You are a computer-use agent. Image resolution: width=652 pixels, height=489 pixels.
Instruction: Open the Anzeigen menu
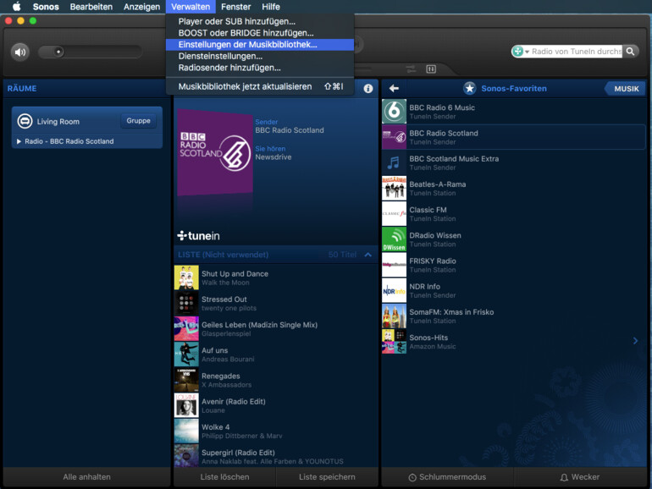coord(141,7)
